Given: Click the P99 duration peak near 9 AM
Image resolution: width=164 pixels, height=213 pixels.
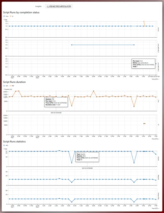Looking at the screenshot, I should tap(93, 91).
